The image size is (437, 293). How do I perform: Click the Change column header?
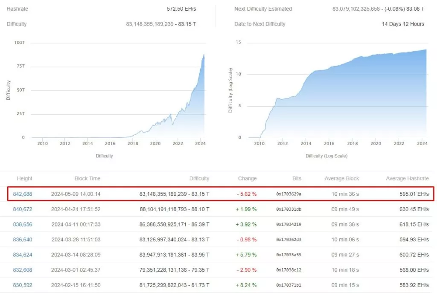(x=247, y=178)
